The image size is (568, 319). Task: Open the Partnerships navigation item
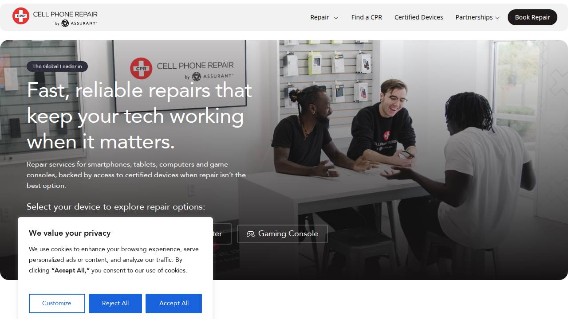477,17
